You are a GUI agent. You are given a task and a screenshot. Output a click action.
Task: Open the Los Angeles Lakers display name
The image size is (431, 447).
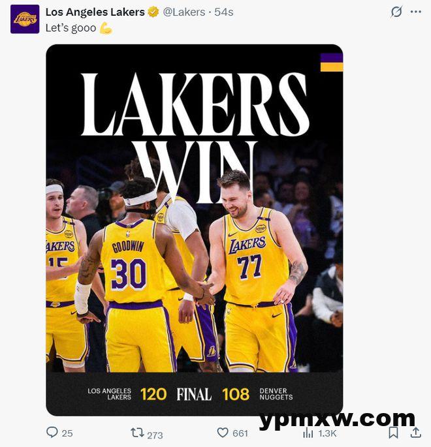pyautogui.click(x=95, y=12)
